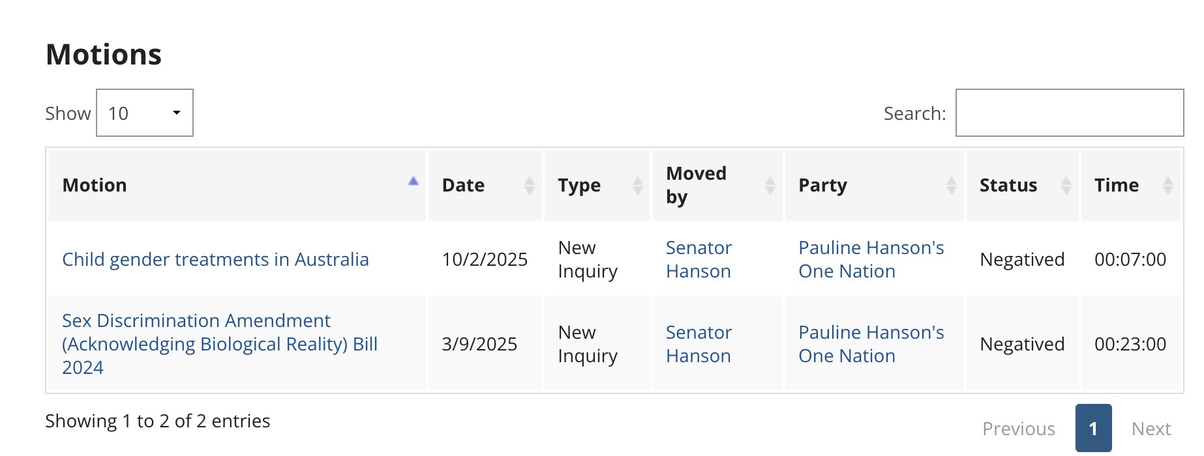The height and width of the screenshot is (456, 1204).
Task: Open the Show entries dropdown
Action: click(145, 113)
